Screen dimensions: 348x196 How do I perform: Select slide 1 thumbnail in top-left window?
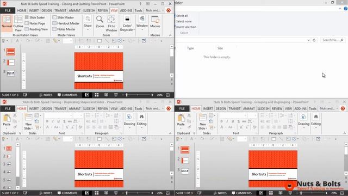pos(11,52)
